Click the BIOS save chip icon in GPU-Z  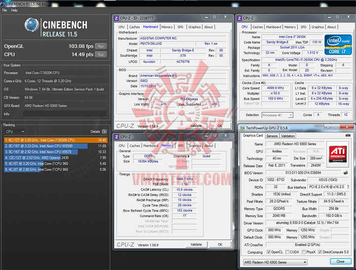[346, 173]
